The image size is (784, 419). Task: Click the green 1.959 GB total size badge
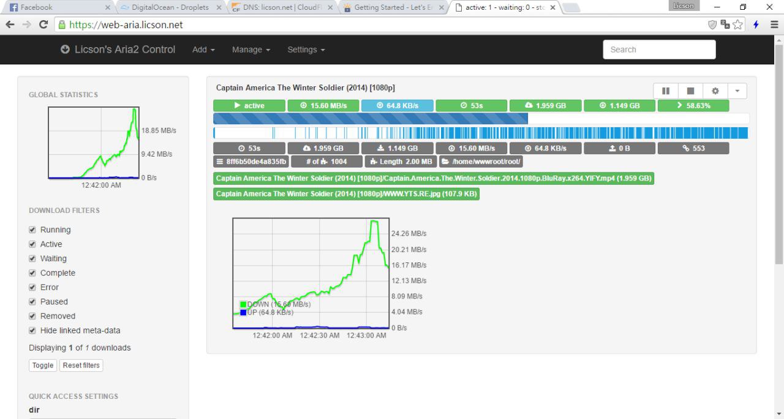(546, 106)
